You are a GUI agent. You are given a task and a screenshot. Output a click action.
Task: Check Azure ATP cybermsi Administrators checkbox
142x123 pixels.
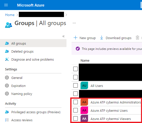click(x=76, y=102)
